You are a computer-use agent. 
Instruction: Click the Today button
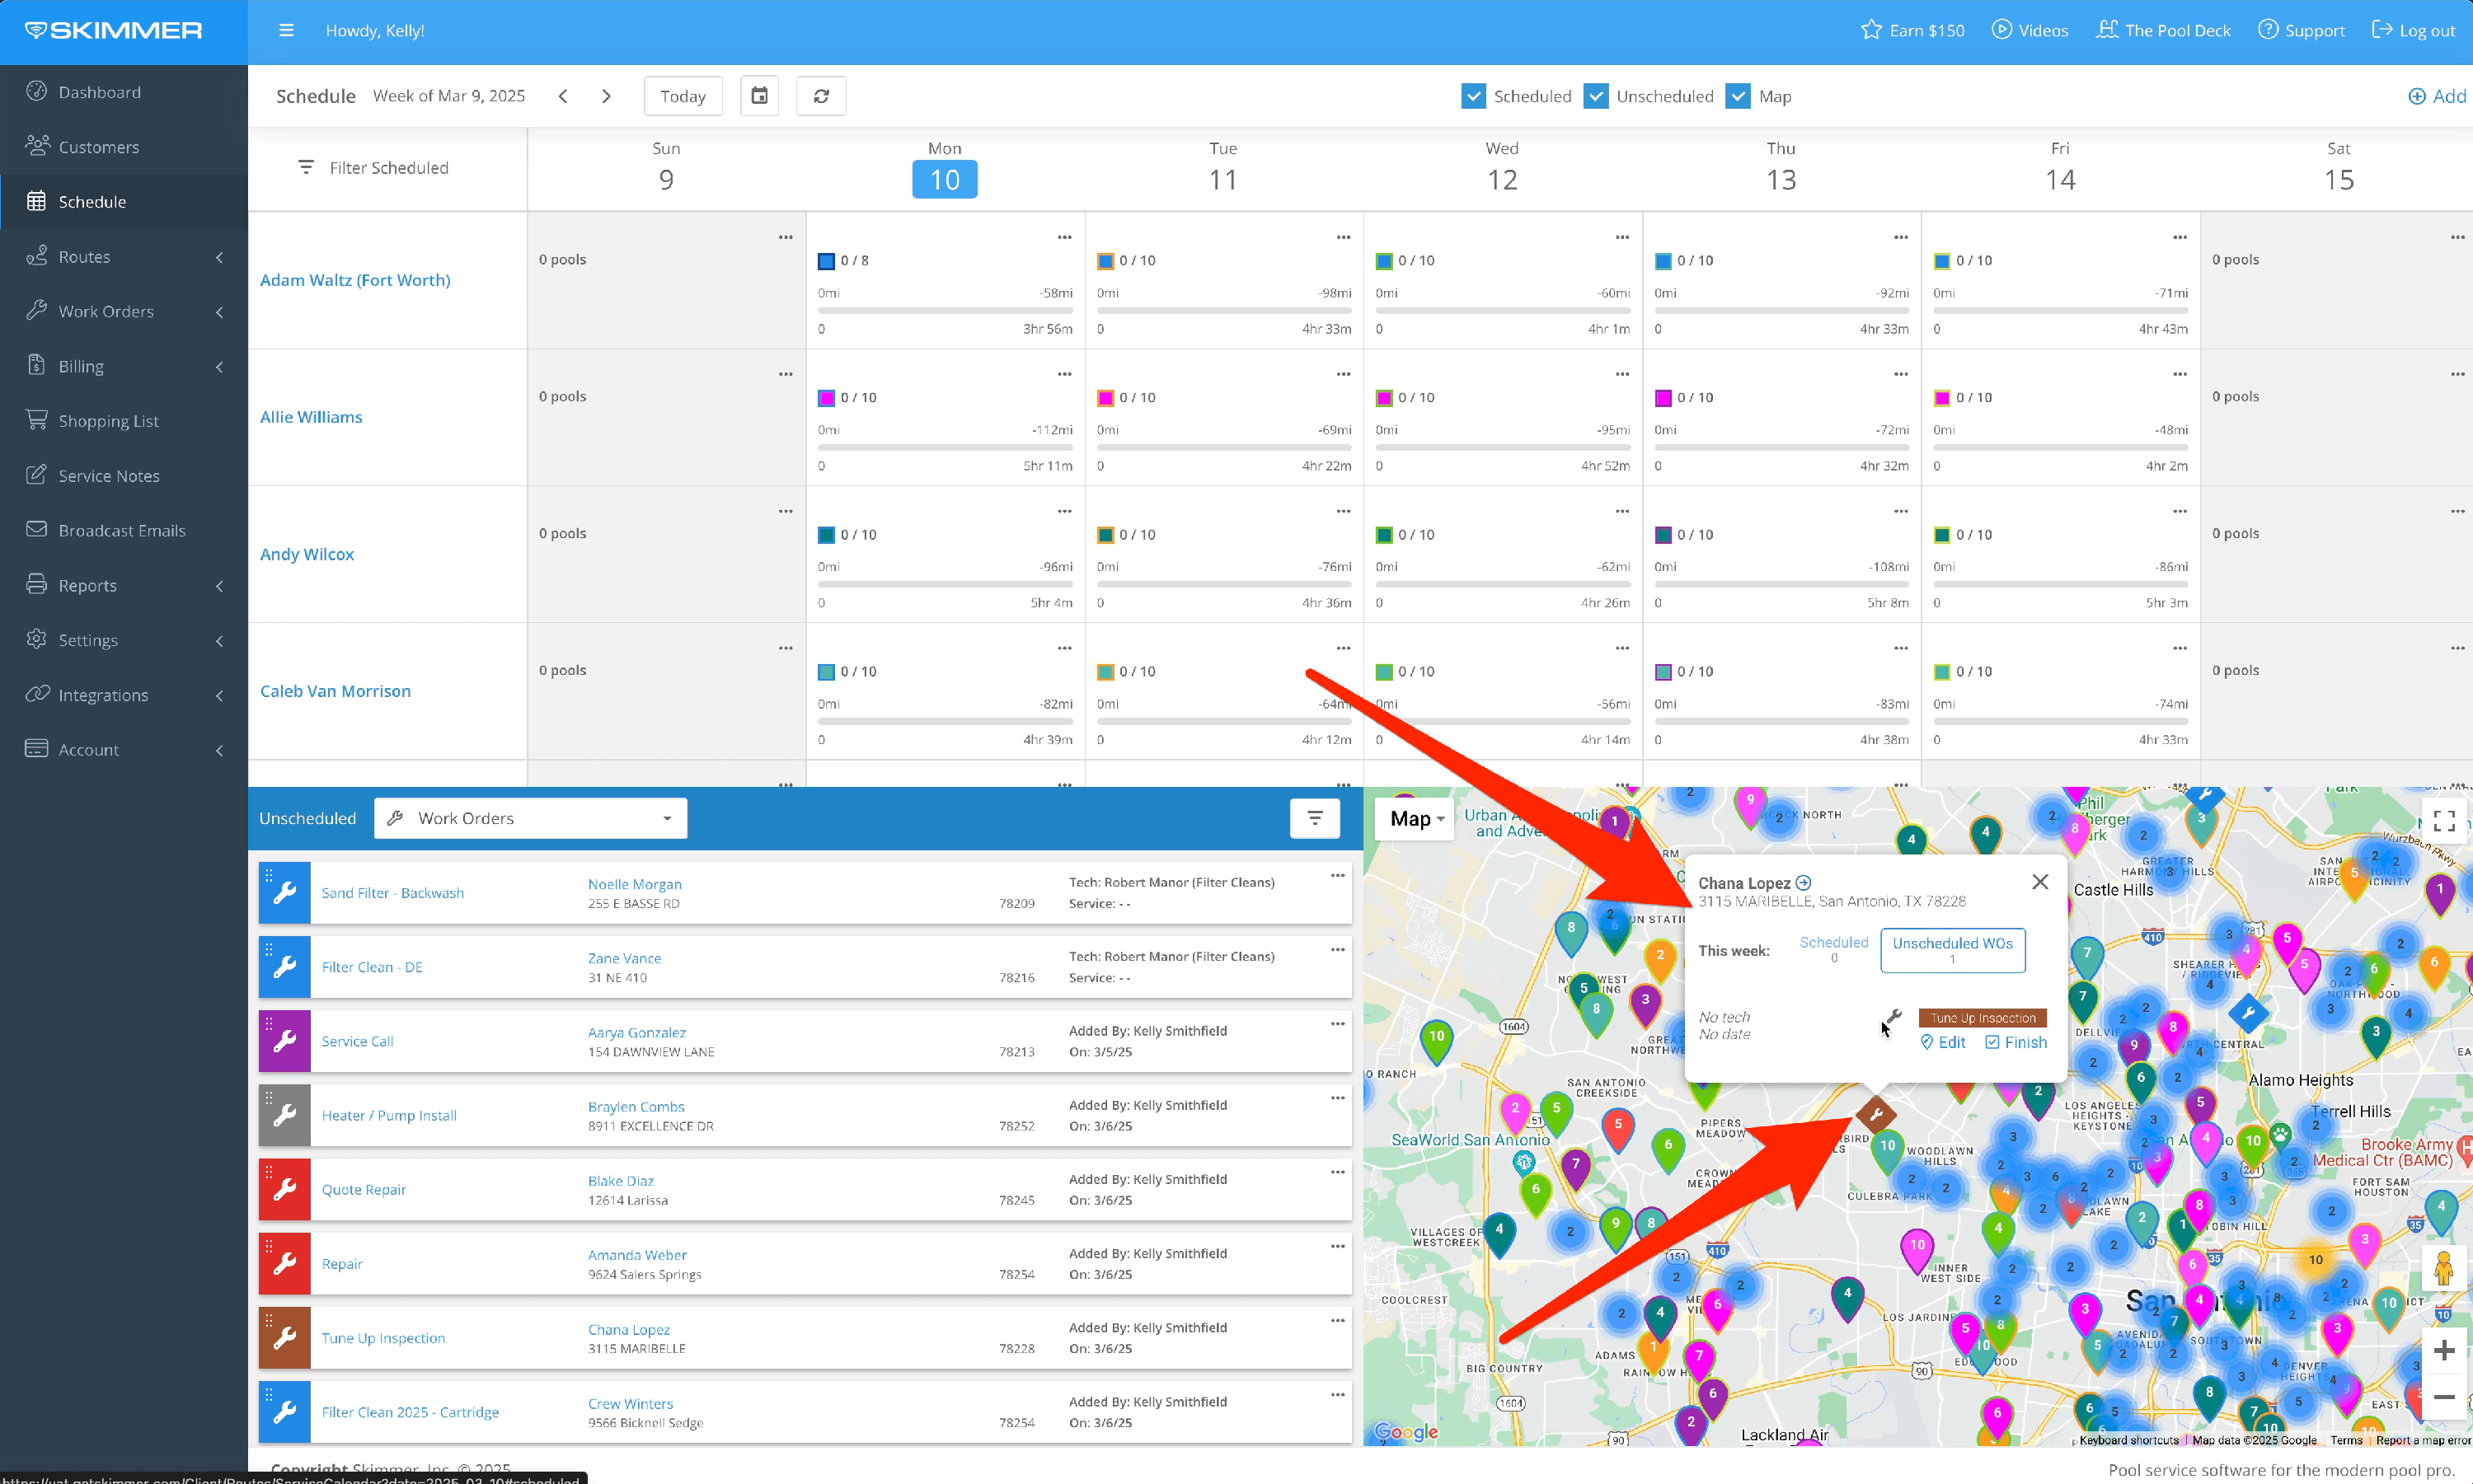tap(683, 96)
